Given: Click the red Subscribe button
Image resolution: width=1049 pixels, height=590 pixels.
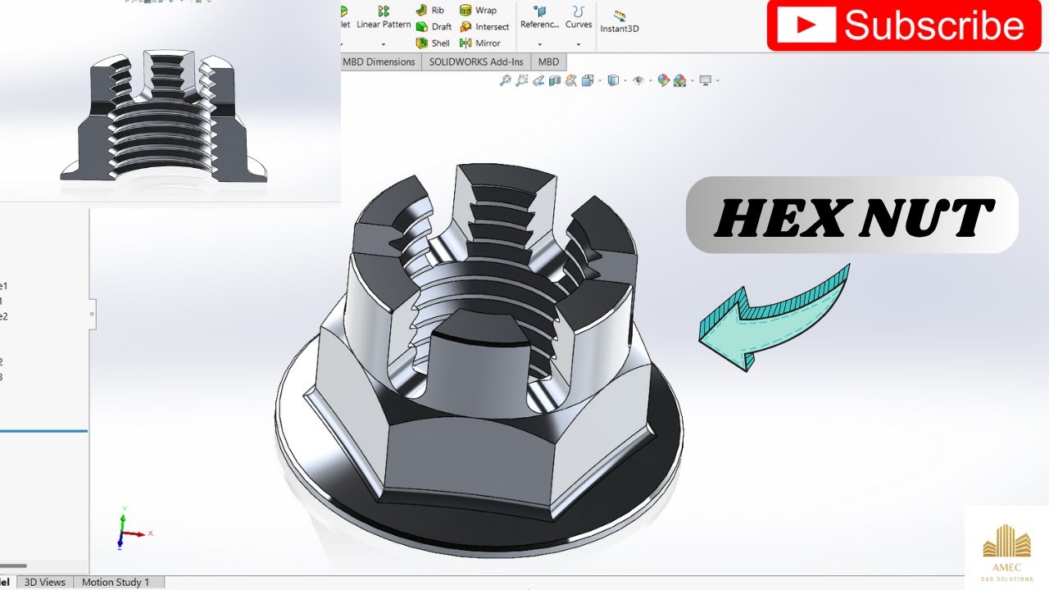Looking at the screenshot, I should 902,25.
